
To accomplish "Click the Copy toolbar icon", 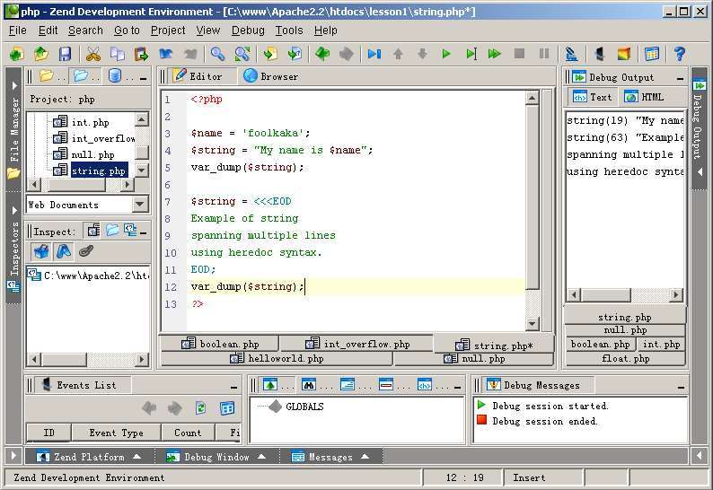I will [x=118, y=54].
